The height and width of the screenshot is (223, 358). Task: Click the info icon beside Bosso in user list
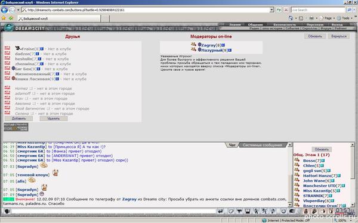(323, 161)
